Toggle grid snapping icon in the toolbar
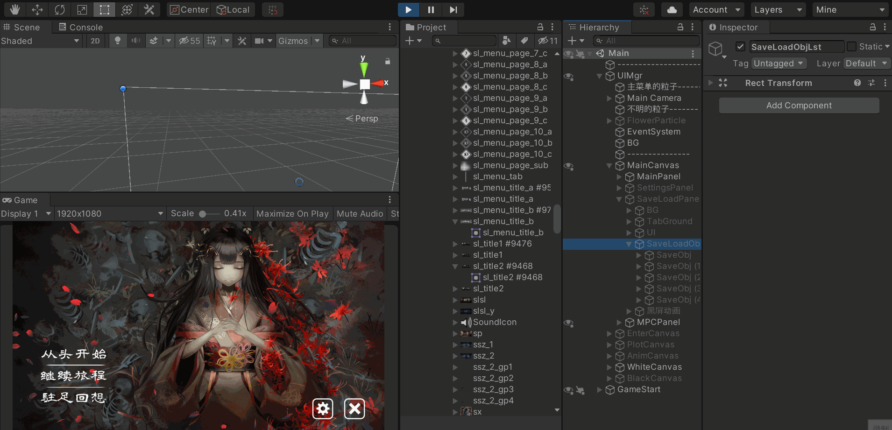The height and width of the screenshot is (430, 892). tap(273, 9)
